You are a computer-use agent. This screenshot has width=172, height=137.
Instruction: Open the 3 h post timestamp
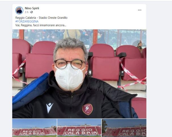coord(27,12)
